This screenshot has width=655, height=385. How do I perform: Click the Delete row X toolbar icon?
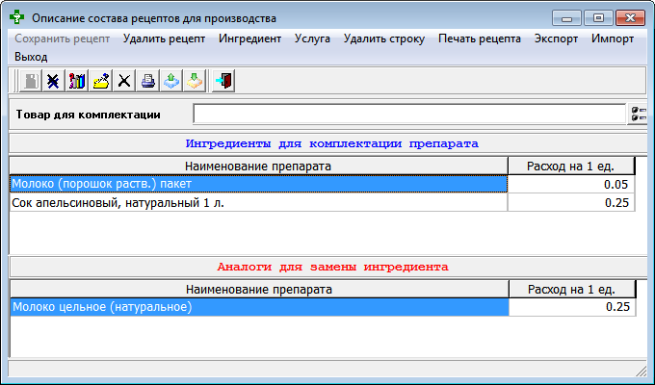tap(124, 81)
